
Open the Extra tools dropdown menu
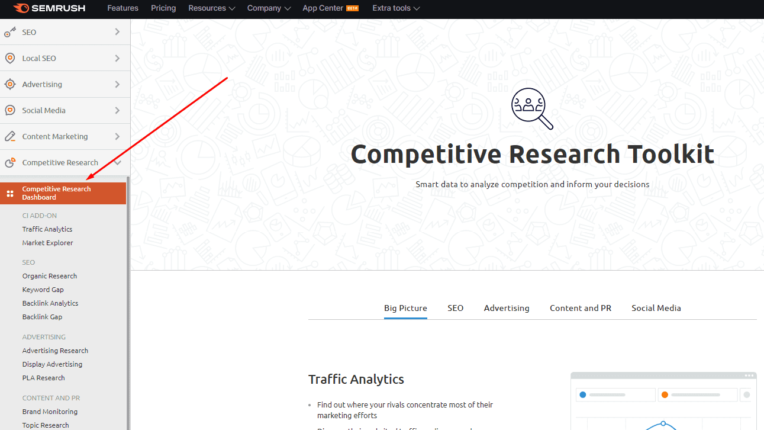tap(396, 8)
